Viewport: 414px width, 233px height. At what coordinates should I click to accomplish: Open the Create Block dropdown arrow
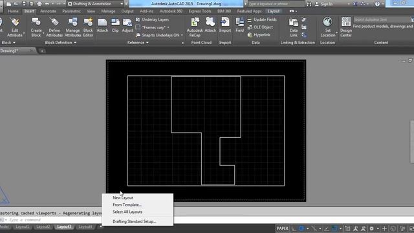43,34
